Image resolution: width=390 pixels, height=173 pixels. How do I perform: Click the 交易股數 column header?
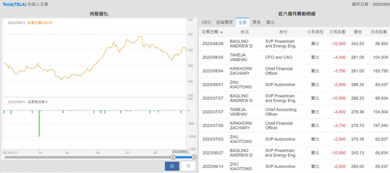pyautogui.click(x=337, y=32)
